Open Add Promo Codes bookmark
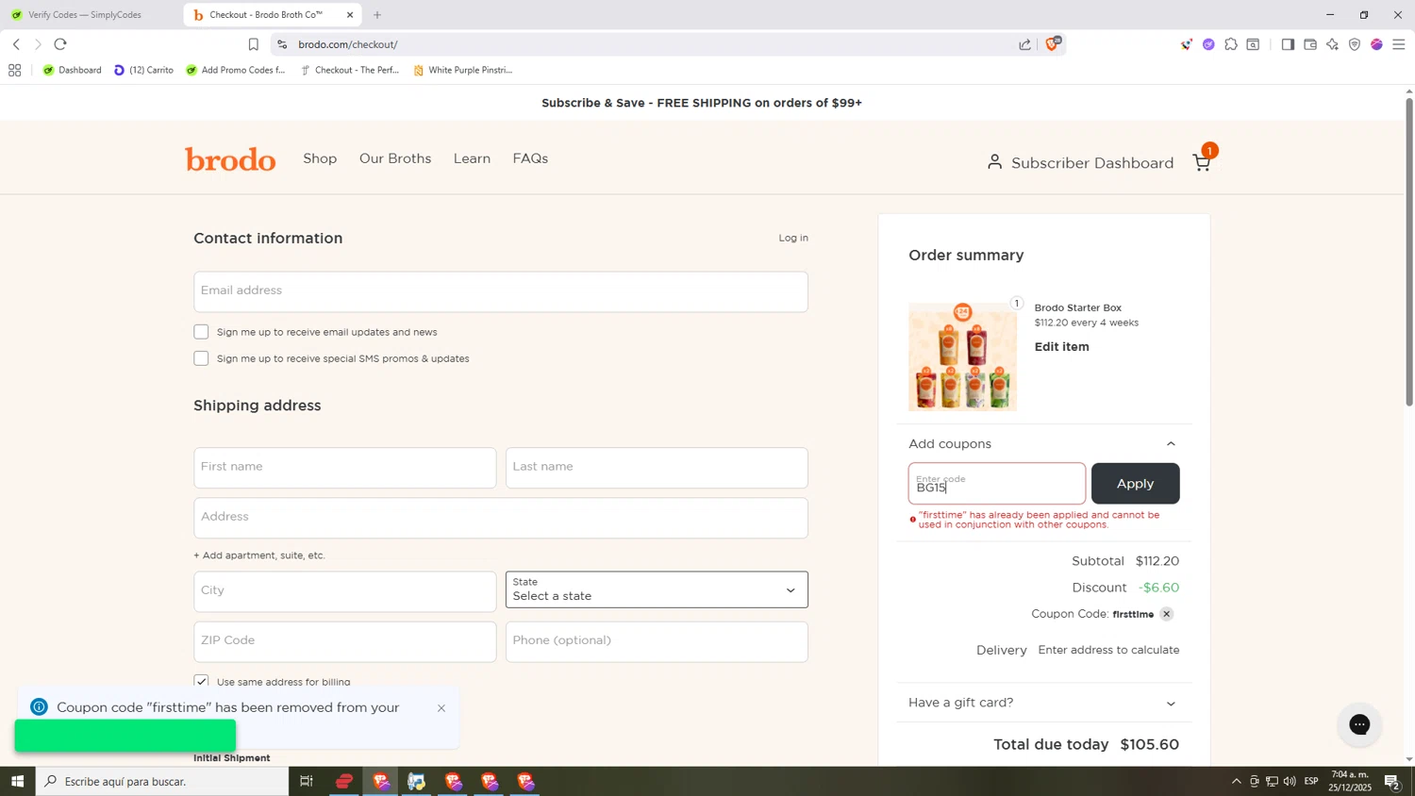1415x796 pixels. pyautogui.click(x=236, y=70)
